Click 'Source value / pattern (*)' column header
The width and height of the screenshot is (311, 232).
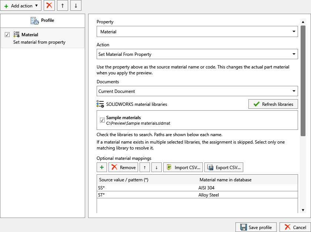click(124, 180)
